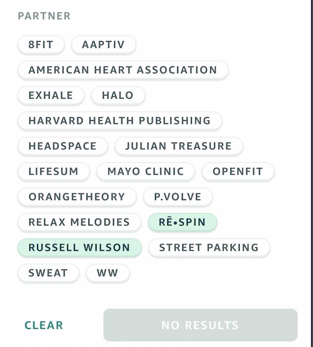Toggle the 8FIT partner filter
The image size is (313, 347).
pos(41,45)
